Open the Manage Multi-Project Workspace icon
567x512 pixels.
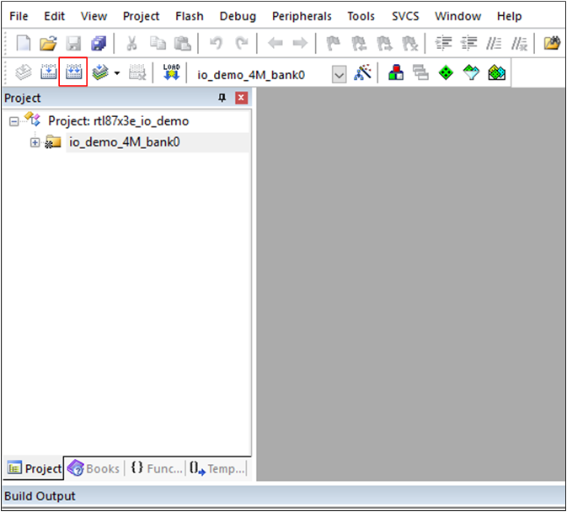coord(421,72)
